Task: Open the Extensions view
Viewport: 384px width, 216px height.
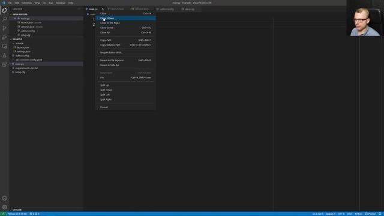Action: tap(4, 64)
